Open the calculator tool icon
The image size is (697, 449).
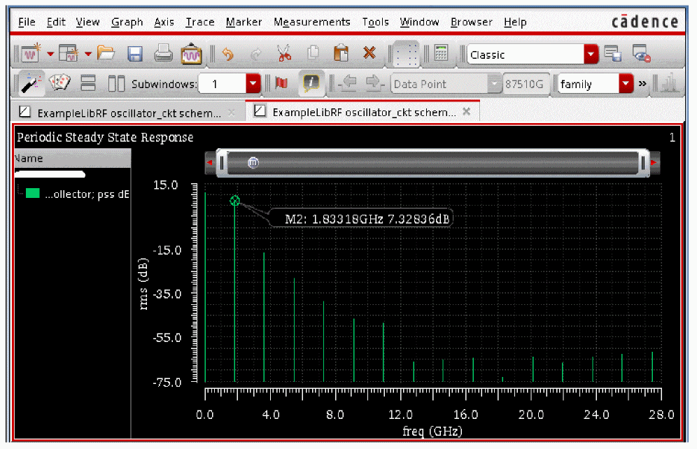(x=440, y=54)
